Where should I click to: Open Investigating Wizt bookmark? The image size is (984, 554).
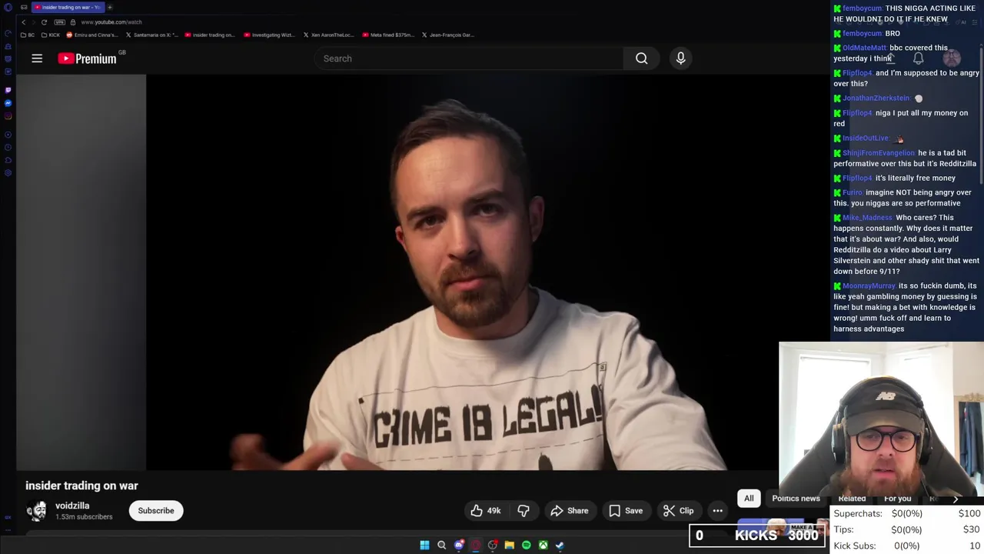tap(269, 35)
